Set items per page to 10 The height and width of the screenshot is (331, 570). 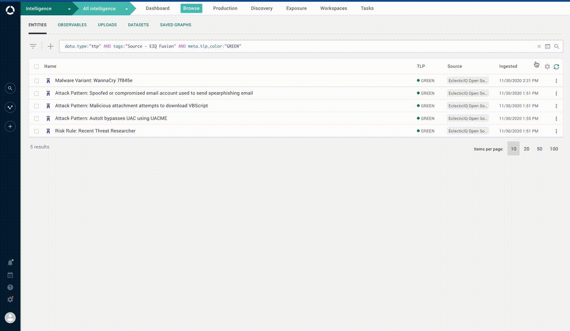[513, 149]
